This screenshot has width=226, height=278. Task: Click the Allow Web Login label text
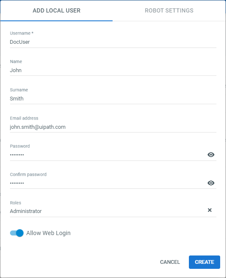click(48, 233)
